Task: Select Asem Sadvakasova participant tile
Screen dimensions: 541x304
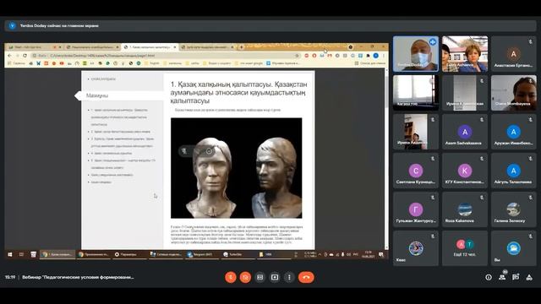Action: 465,132
